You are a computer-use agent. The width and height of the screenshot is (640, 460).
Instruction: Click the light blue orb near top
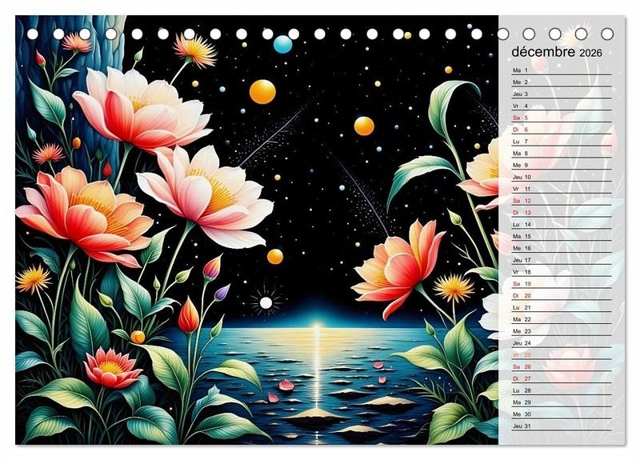282,44
